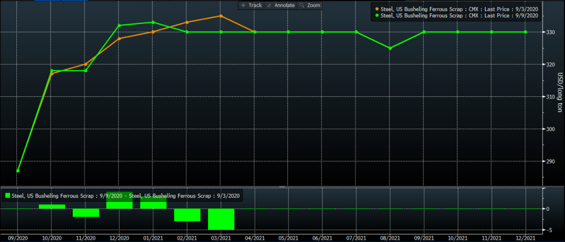
Task: Click the 12/2021 date label on x-axis
Action: click(x=525, y=238)
